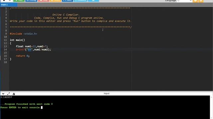Click the "#include" directive on line 9
This screenshot has width=213, height=119.
coord(16,34)
